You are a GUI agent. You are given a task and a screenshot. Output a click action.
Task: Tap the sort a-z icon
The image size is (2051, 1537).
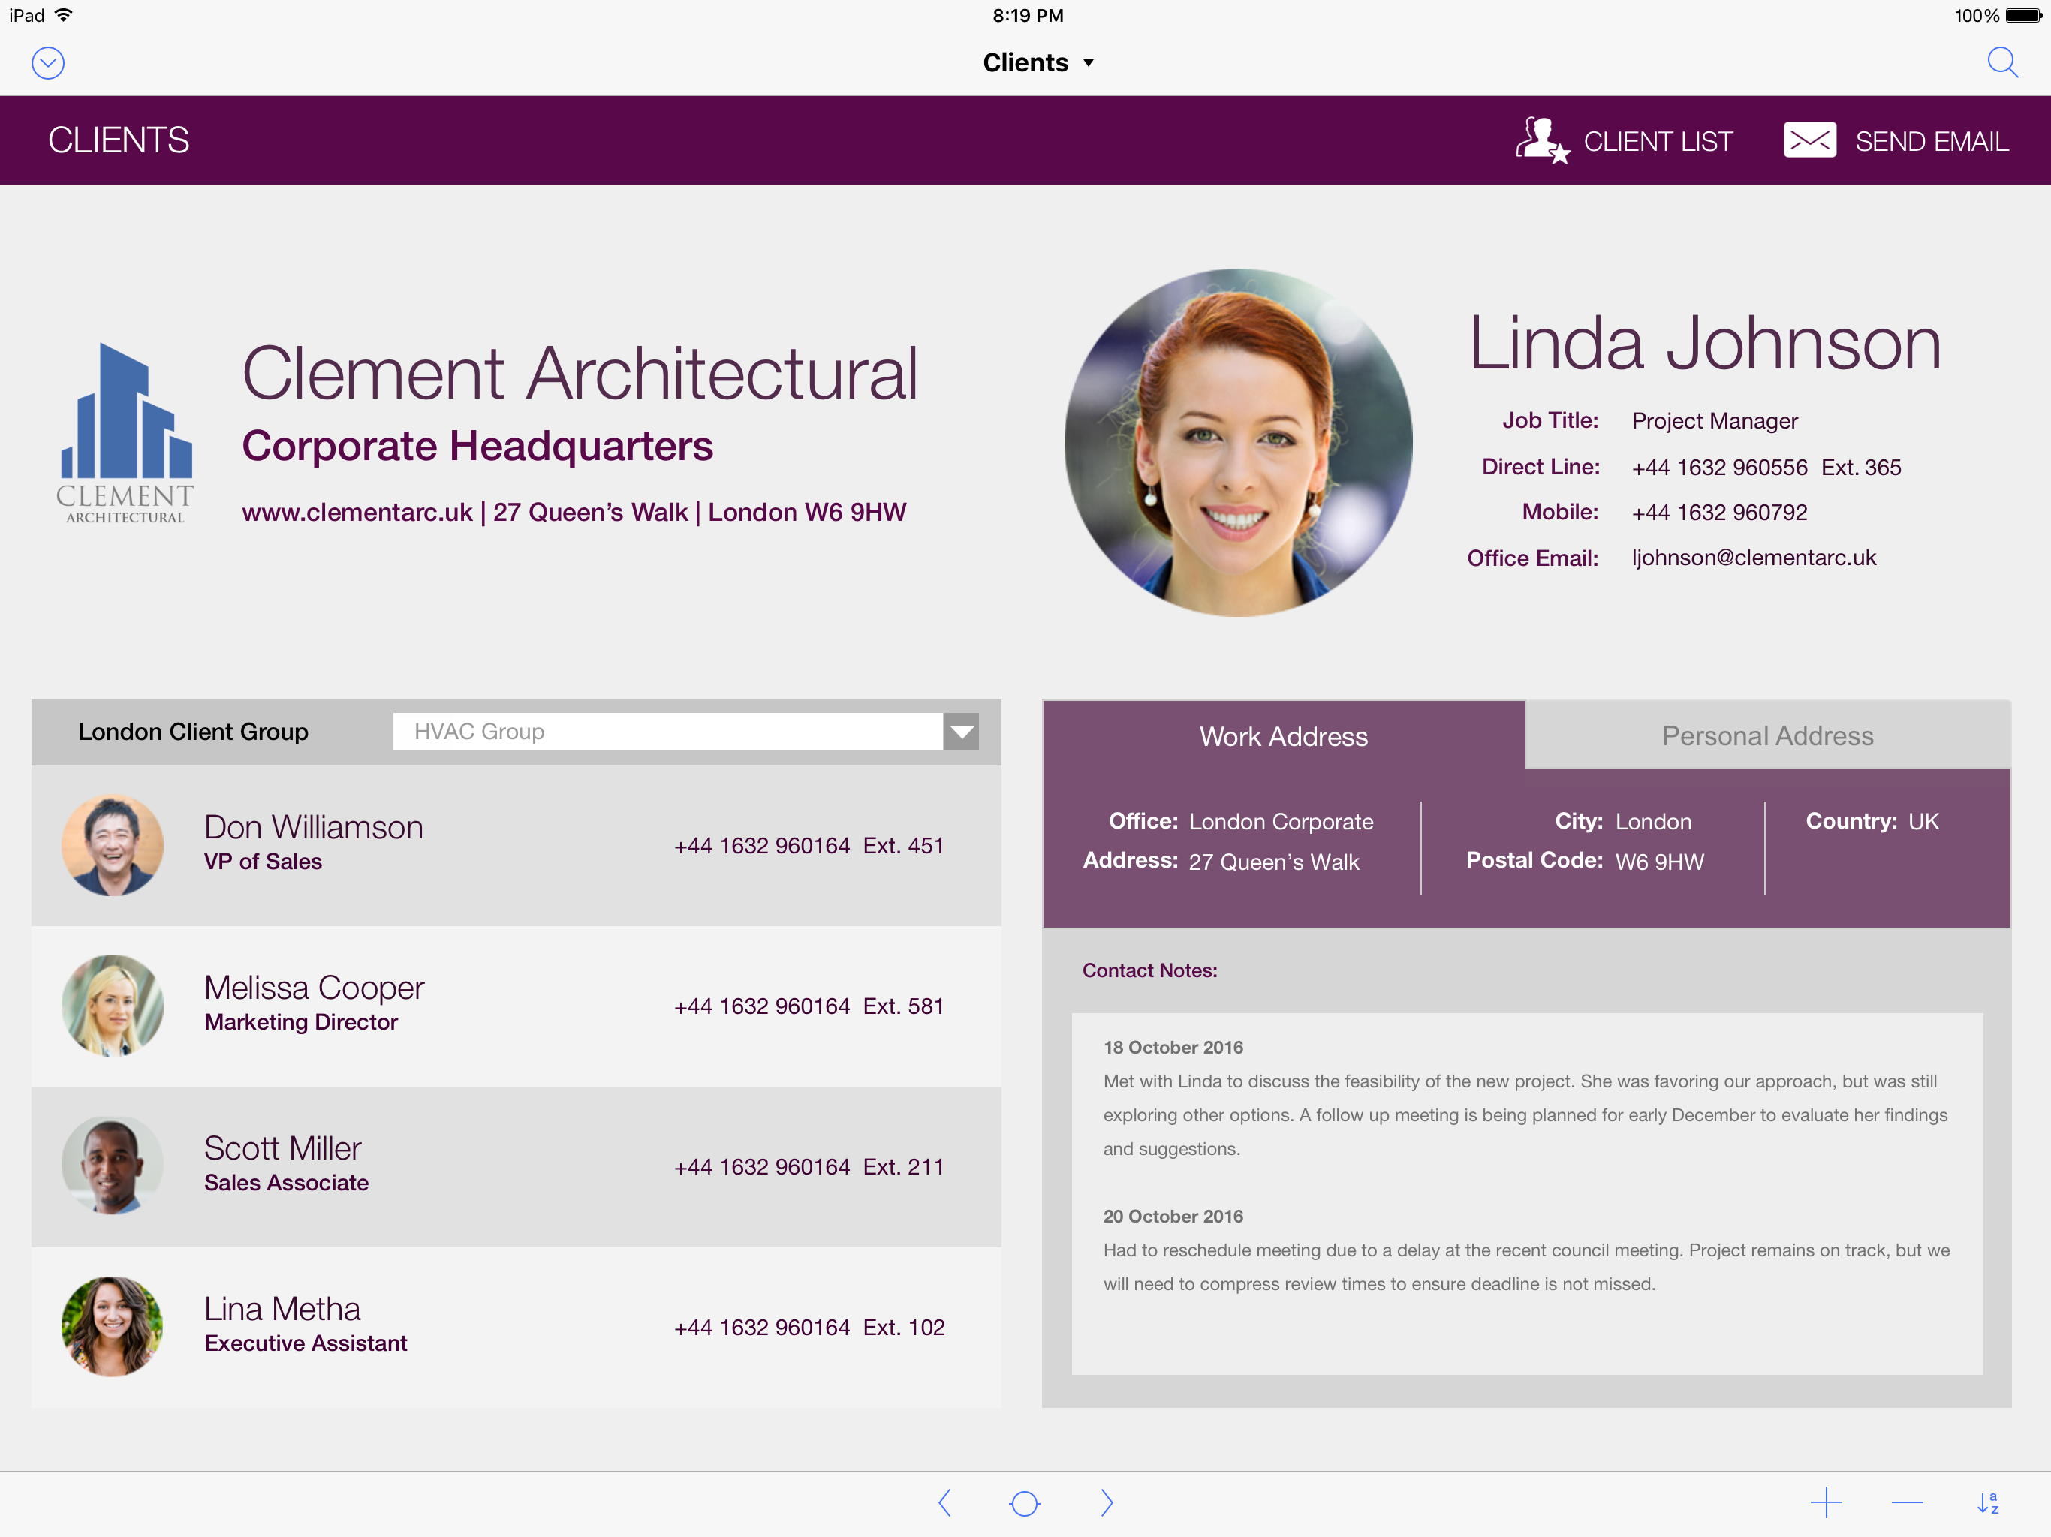point(1987,1502)
